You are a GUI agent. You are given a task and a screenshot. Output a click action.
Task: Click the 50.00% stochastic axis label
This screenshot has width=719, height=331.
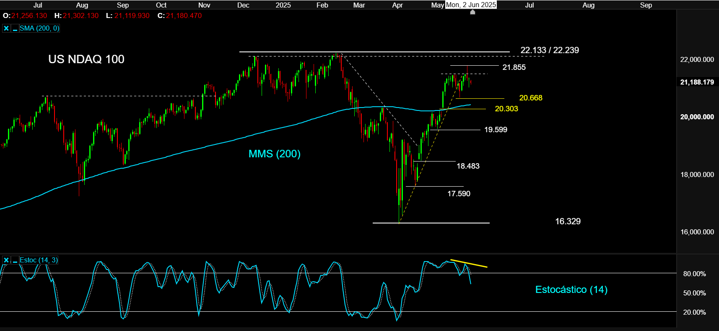pos(694,293)
